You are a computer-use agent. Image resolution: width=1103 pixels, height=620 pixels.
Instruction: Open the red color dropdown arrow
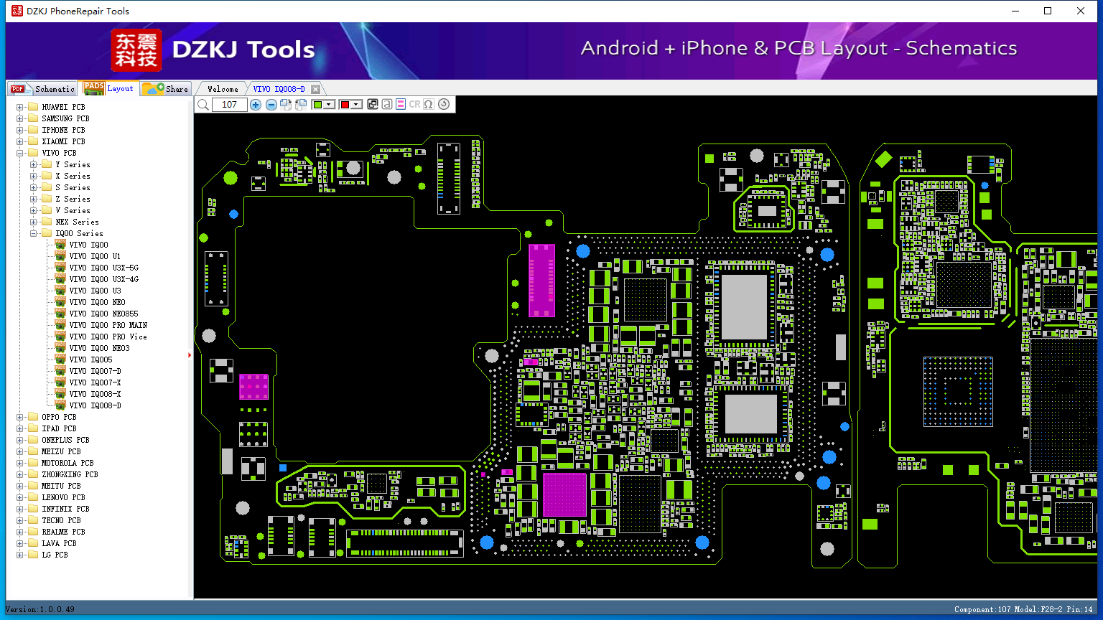tap(356, 105)
